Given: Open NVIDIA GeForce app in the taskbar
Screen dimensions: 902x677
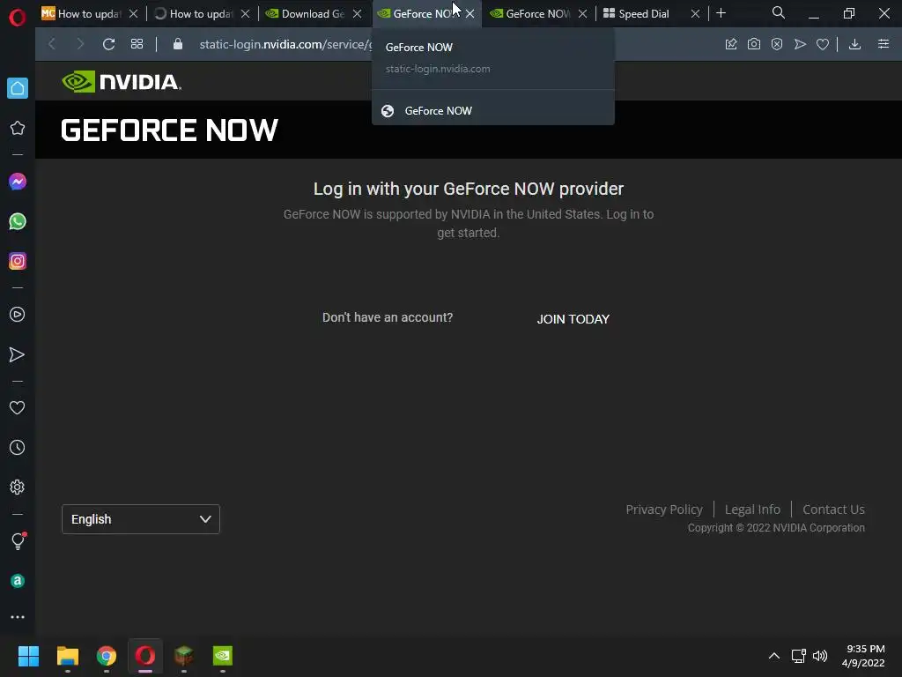Looking at the screenshot, I should (x=223, y=656).
